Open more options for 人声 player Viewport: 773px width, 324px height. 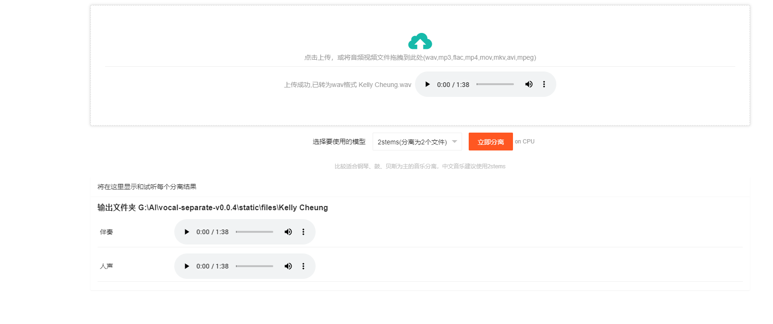[x=303, y=266]
